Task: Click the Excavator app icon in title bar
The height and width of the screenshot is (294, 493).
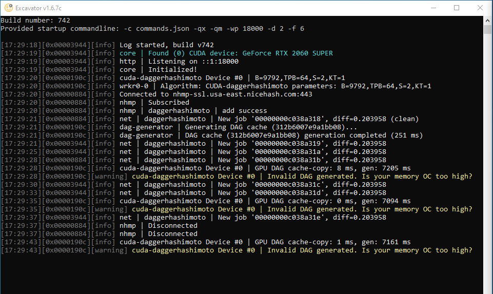Action: click(9, 8)
